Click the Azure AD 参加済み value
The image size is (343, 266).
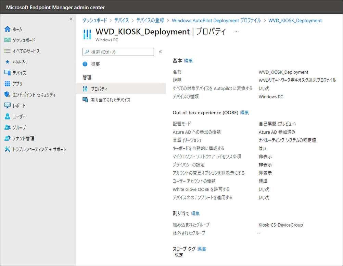click(277, 132)
